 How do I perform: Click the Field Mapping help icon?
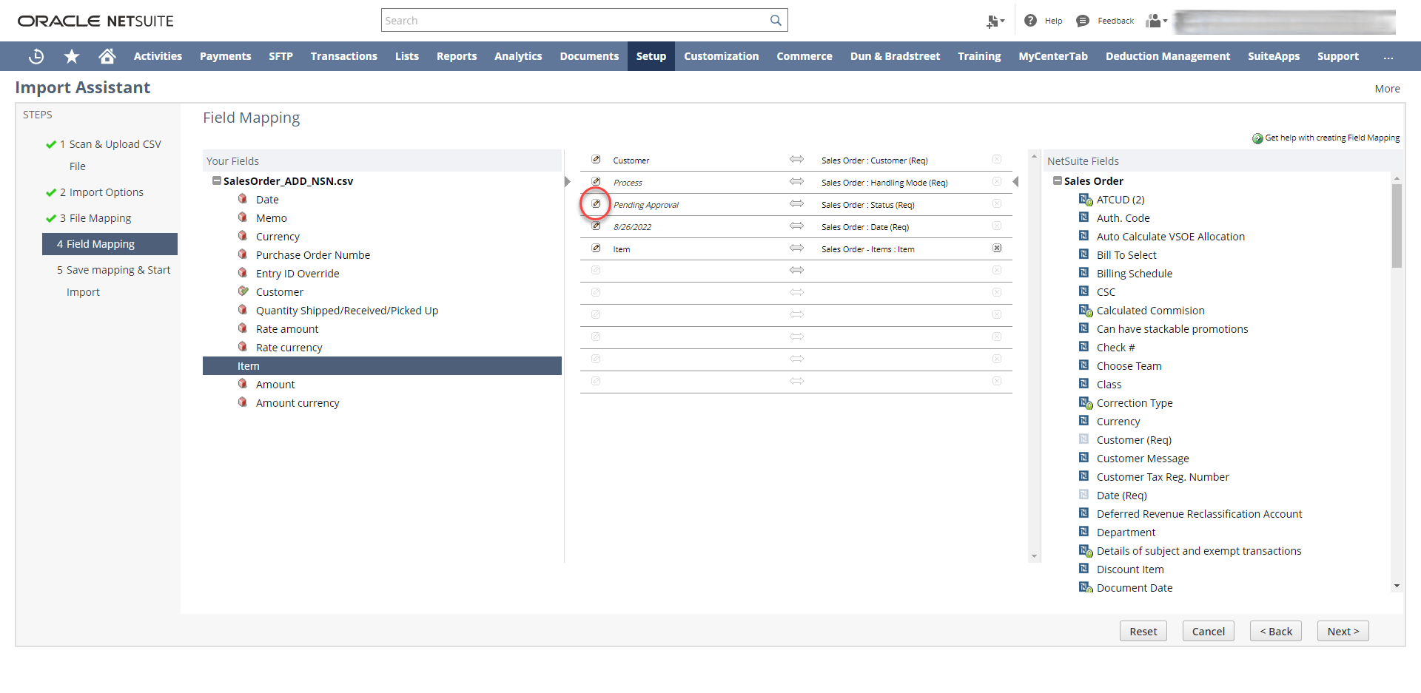pos(1257,138)
